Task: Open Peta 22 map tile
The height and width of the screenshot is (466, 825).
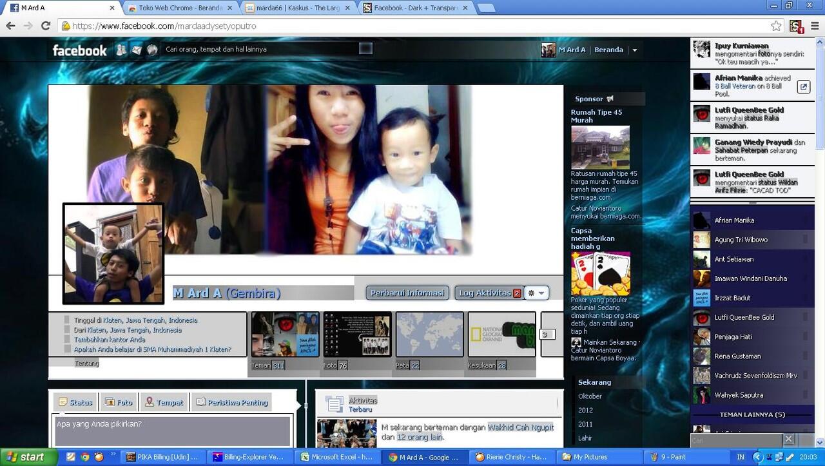Action: pyautogui.click(x=429, y=341)
